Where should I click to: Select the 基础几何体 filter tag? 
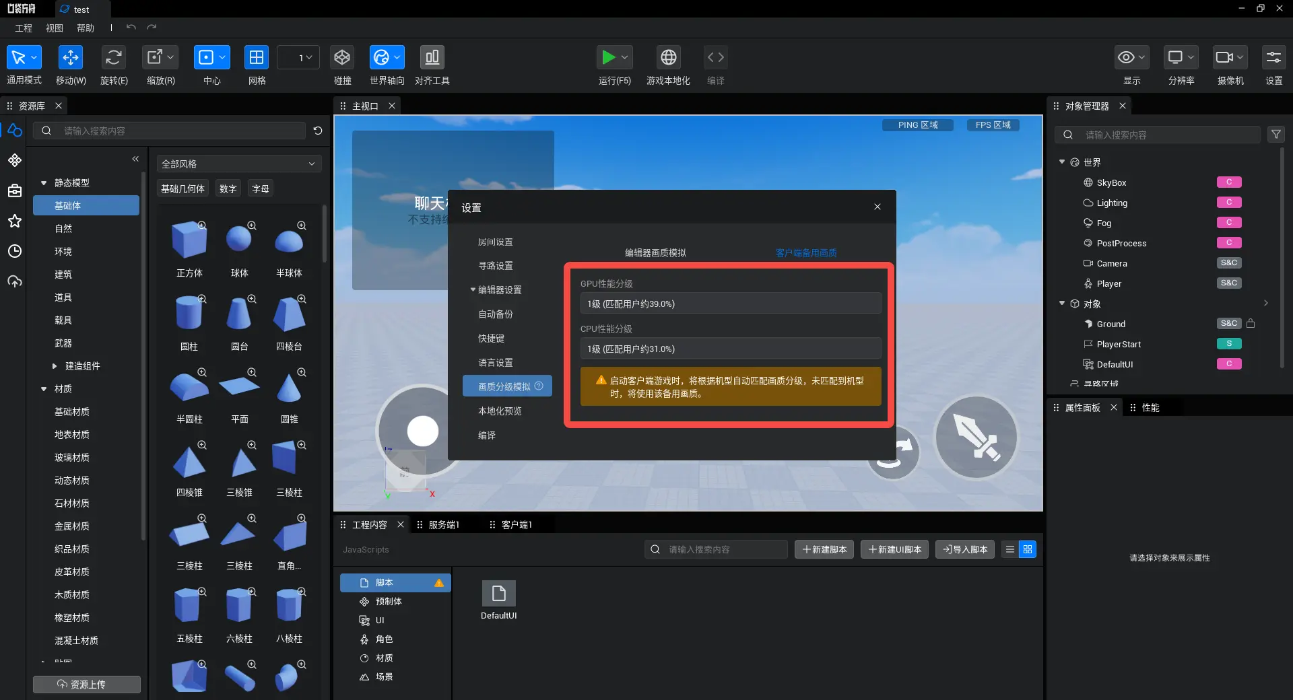coord(183,188)
